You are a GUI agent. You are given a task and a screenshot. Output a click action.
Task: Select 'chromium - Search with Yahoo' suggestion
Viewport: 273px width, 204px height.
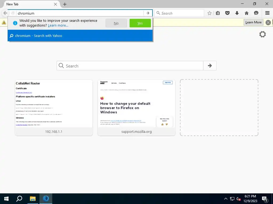coord(80,36)
